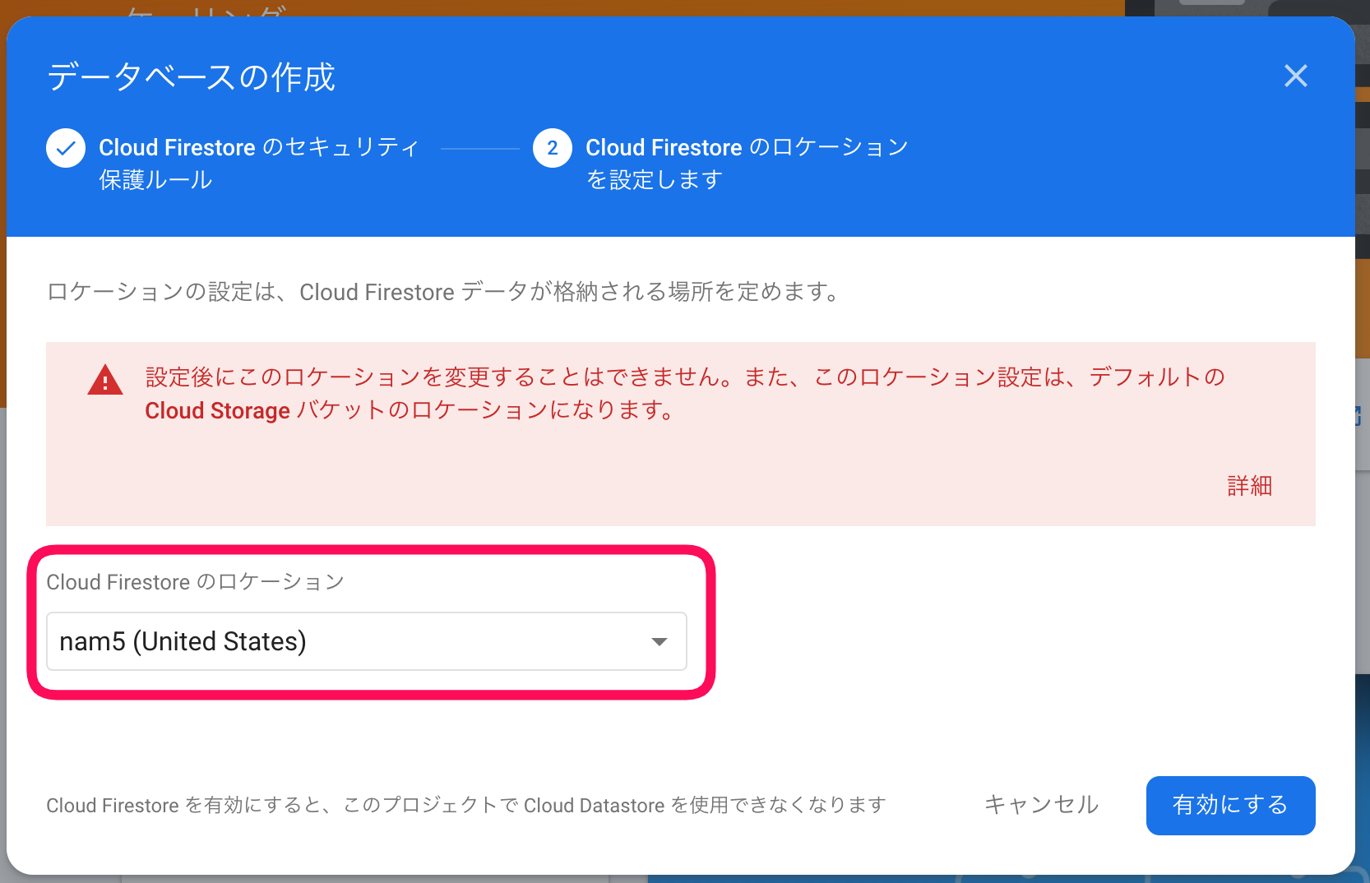The width and height of the screenshot is (1370, 883).
Task: Select step 2 circle number icon
Action: [553, 148]
